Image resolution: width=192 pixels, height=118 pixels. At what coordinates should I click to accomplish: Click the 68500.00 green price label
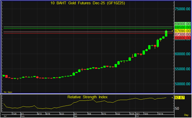point(182,28)
